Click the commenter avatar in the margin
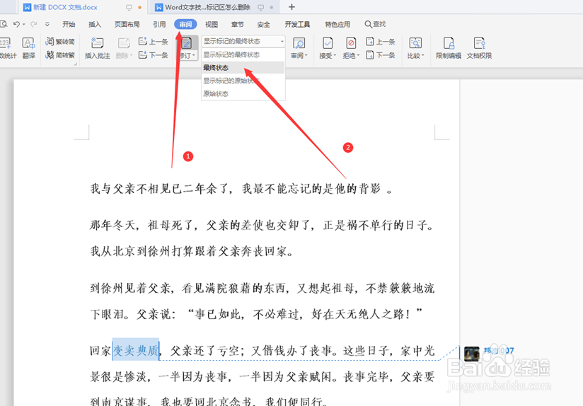This screenshot has height=406, width=583. tap(471, 354)
